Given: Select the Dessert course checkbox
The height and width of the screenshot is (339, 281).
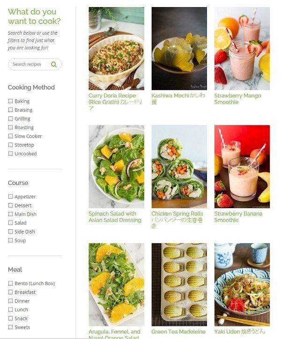Looking at the screenshot, I should point(10,205).
